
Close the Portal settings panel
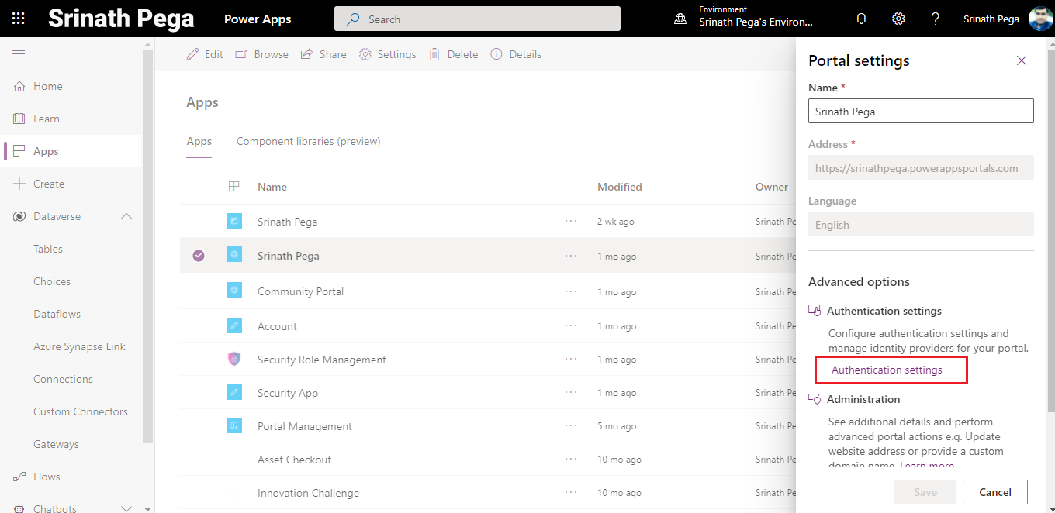tap(1022, 60)
